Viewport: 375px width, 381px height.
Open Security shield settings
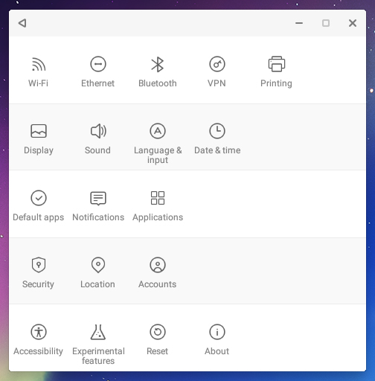(39, 273)
